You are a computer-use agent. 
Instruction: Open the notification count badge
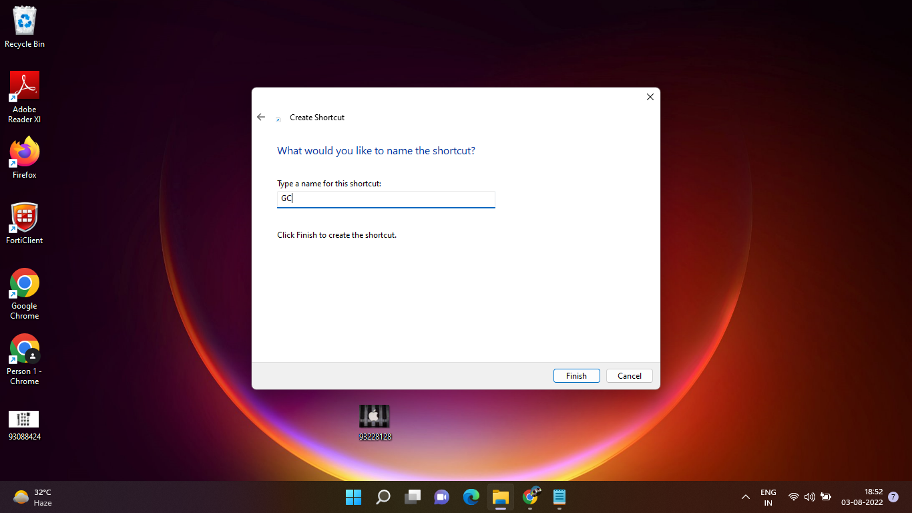coord(893,497)
